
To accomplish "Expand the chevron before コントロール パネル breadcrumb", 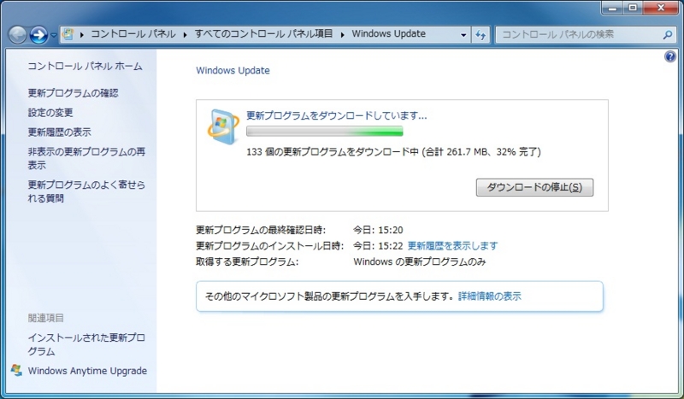I will point(81,34).
